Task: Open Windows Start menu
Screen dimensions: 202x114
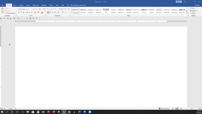Action: [x=2, y=112]
